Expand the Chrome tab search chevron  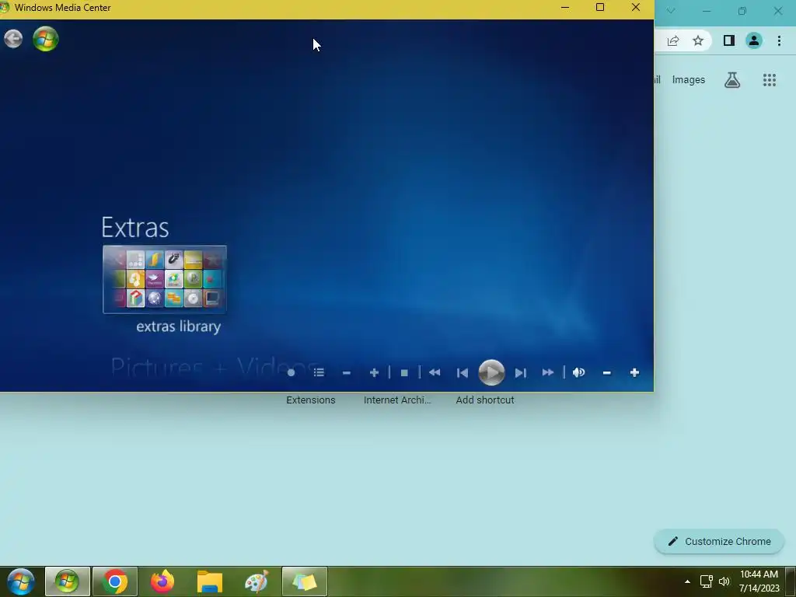click(x=671, y=11)
